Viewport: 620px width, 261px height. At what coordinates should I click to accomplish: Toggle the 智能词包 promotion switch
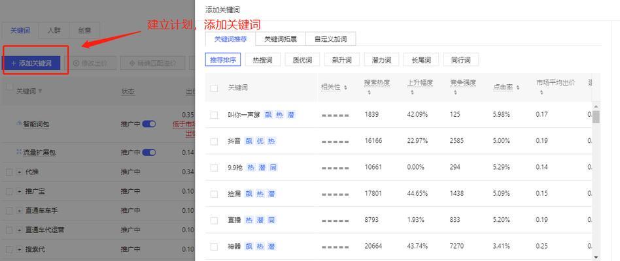tap(149, 124)
